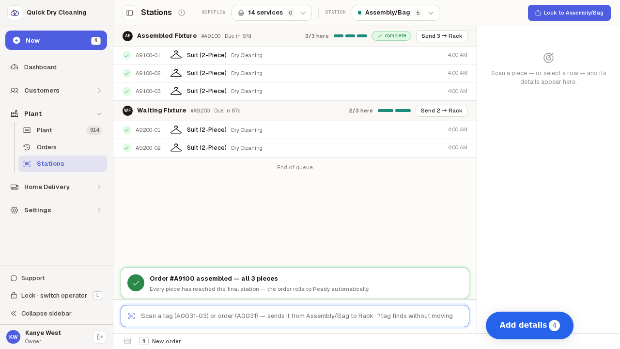Image resolution: width=620 pixels, height=349 pixels.
Task: Toggle the check mark on row A9100-03
Action: coord(127,91)
